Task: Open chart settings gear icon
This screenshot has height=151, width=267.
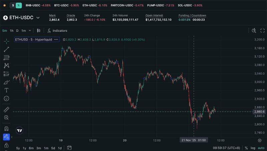Action: (x=262, y=30)
